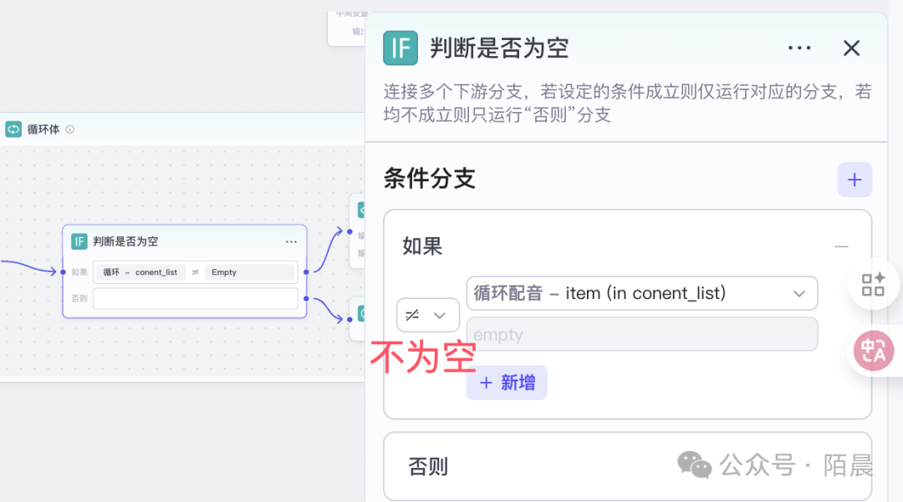This screenshot has width=903, height=502.
Task: Click the disabled empty value field
Action: [641, 334]
